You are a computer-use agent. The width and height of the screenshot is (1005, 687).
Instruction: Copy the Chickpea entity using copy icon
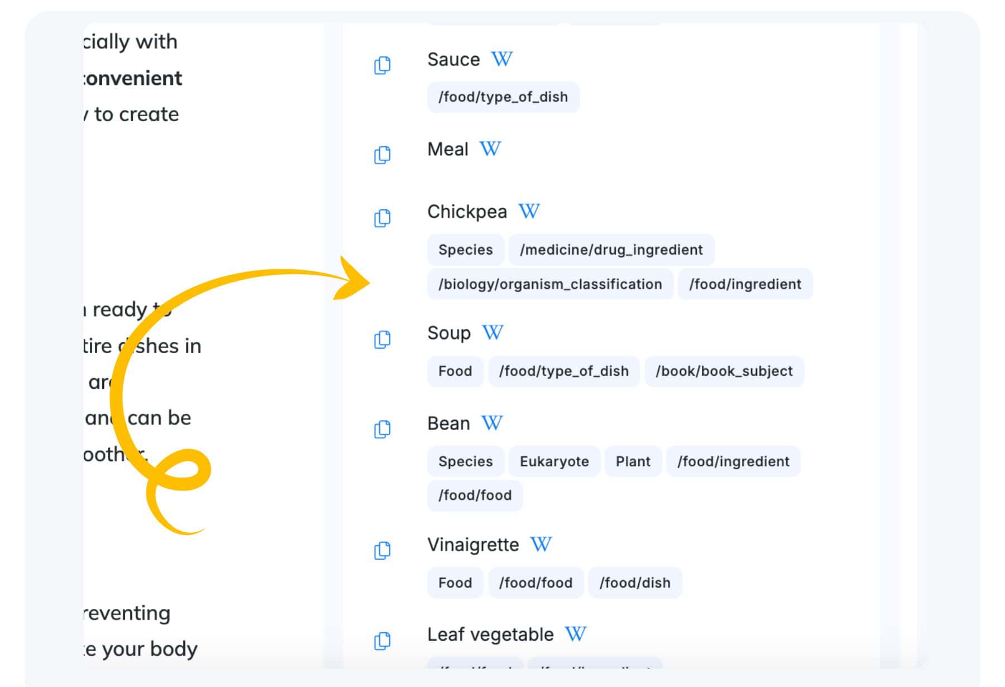point(382,218)
